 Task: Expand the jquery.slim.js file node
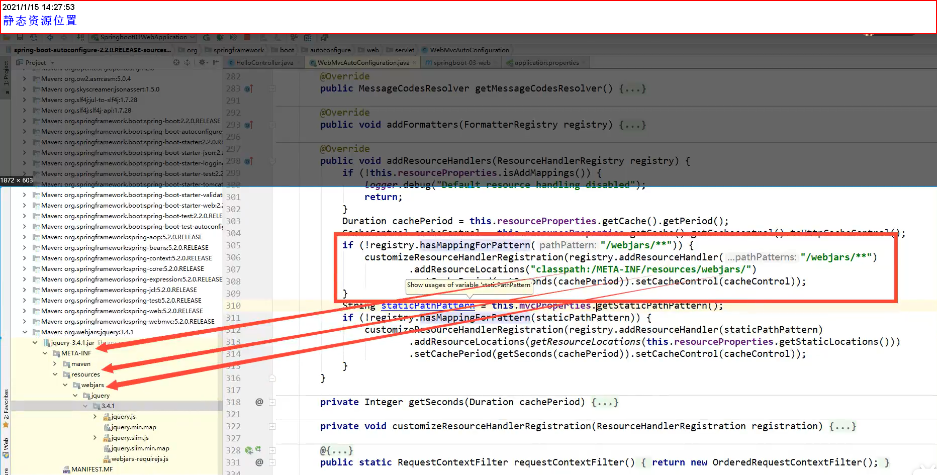(x=95, y=438)
